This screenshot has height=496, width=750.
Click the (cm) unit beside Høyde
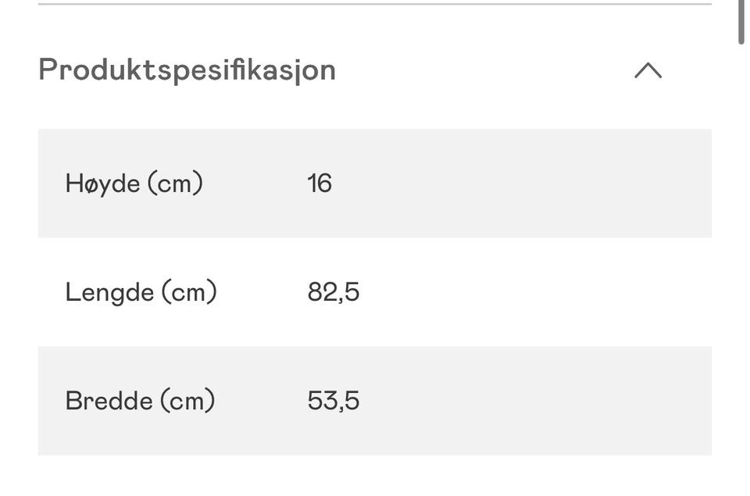(x=175, y=184)
